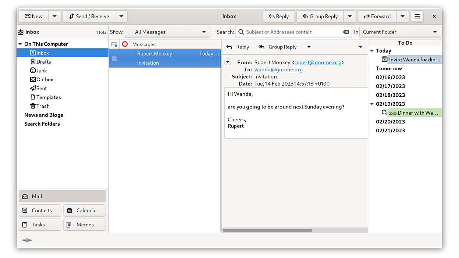Switch to the Contacts view
The height and width of the screenshot is (258, 459).
coord(40,211)
